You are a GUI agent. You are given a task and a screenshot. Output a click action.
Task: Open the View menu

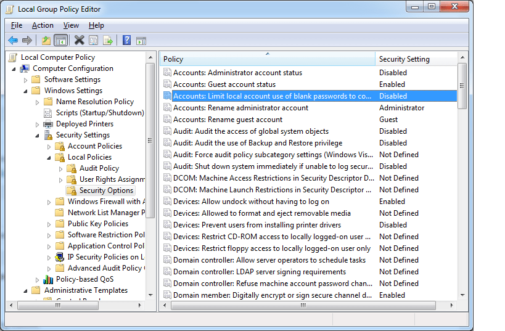pyautogui.click(x=71, y=25)
